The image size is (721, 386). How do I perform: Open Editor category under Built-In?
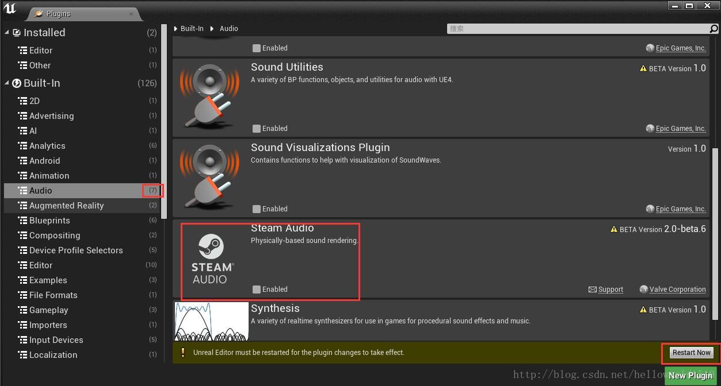point(82,265)
